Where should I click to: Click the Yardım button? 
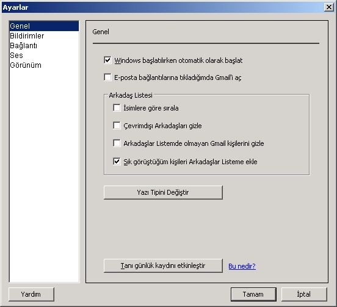click(x=31, y=294)
